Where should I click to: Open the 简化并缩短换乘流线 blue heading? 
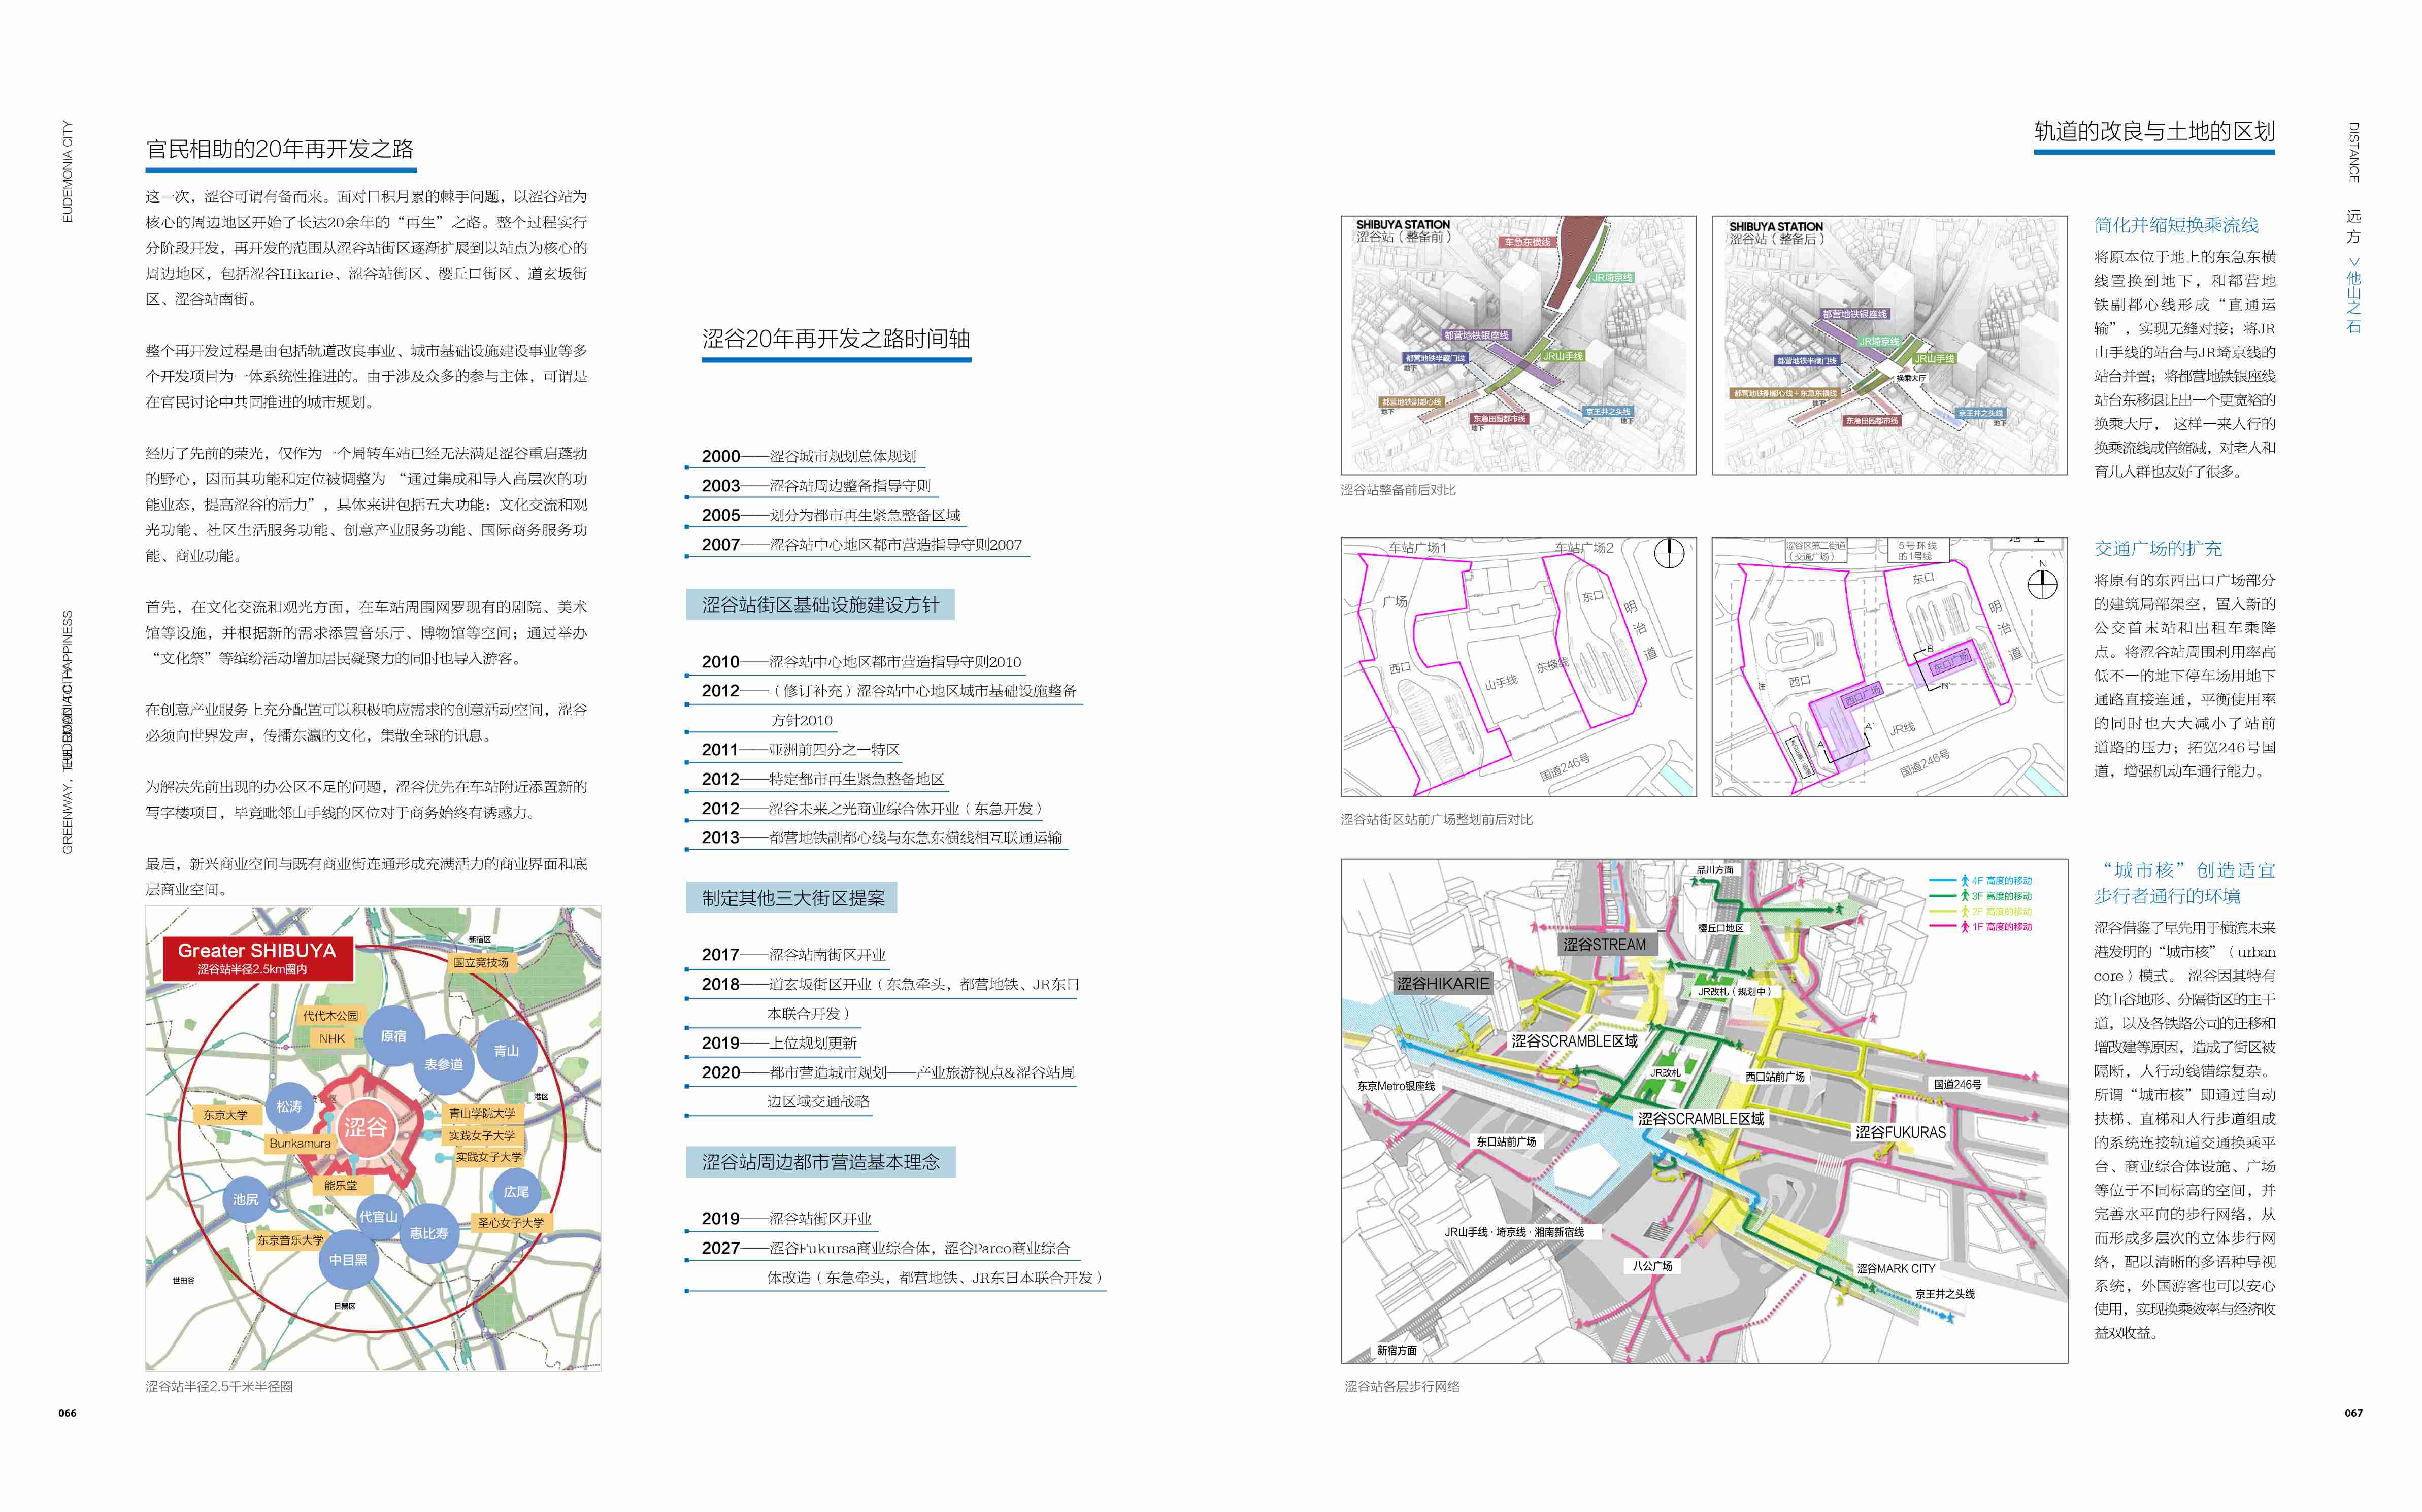[x=2176, y=225]
